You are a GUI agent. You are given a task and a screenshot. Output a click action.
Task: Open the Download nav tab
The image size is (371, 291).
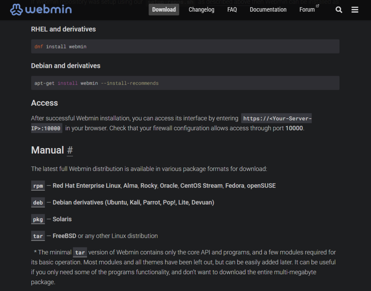tap(164, 10)
